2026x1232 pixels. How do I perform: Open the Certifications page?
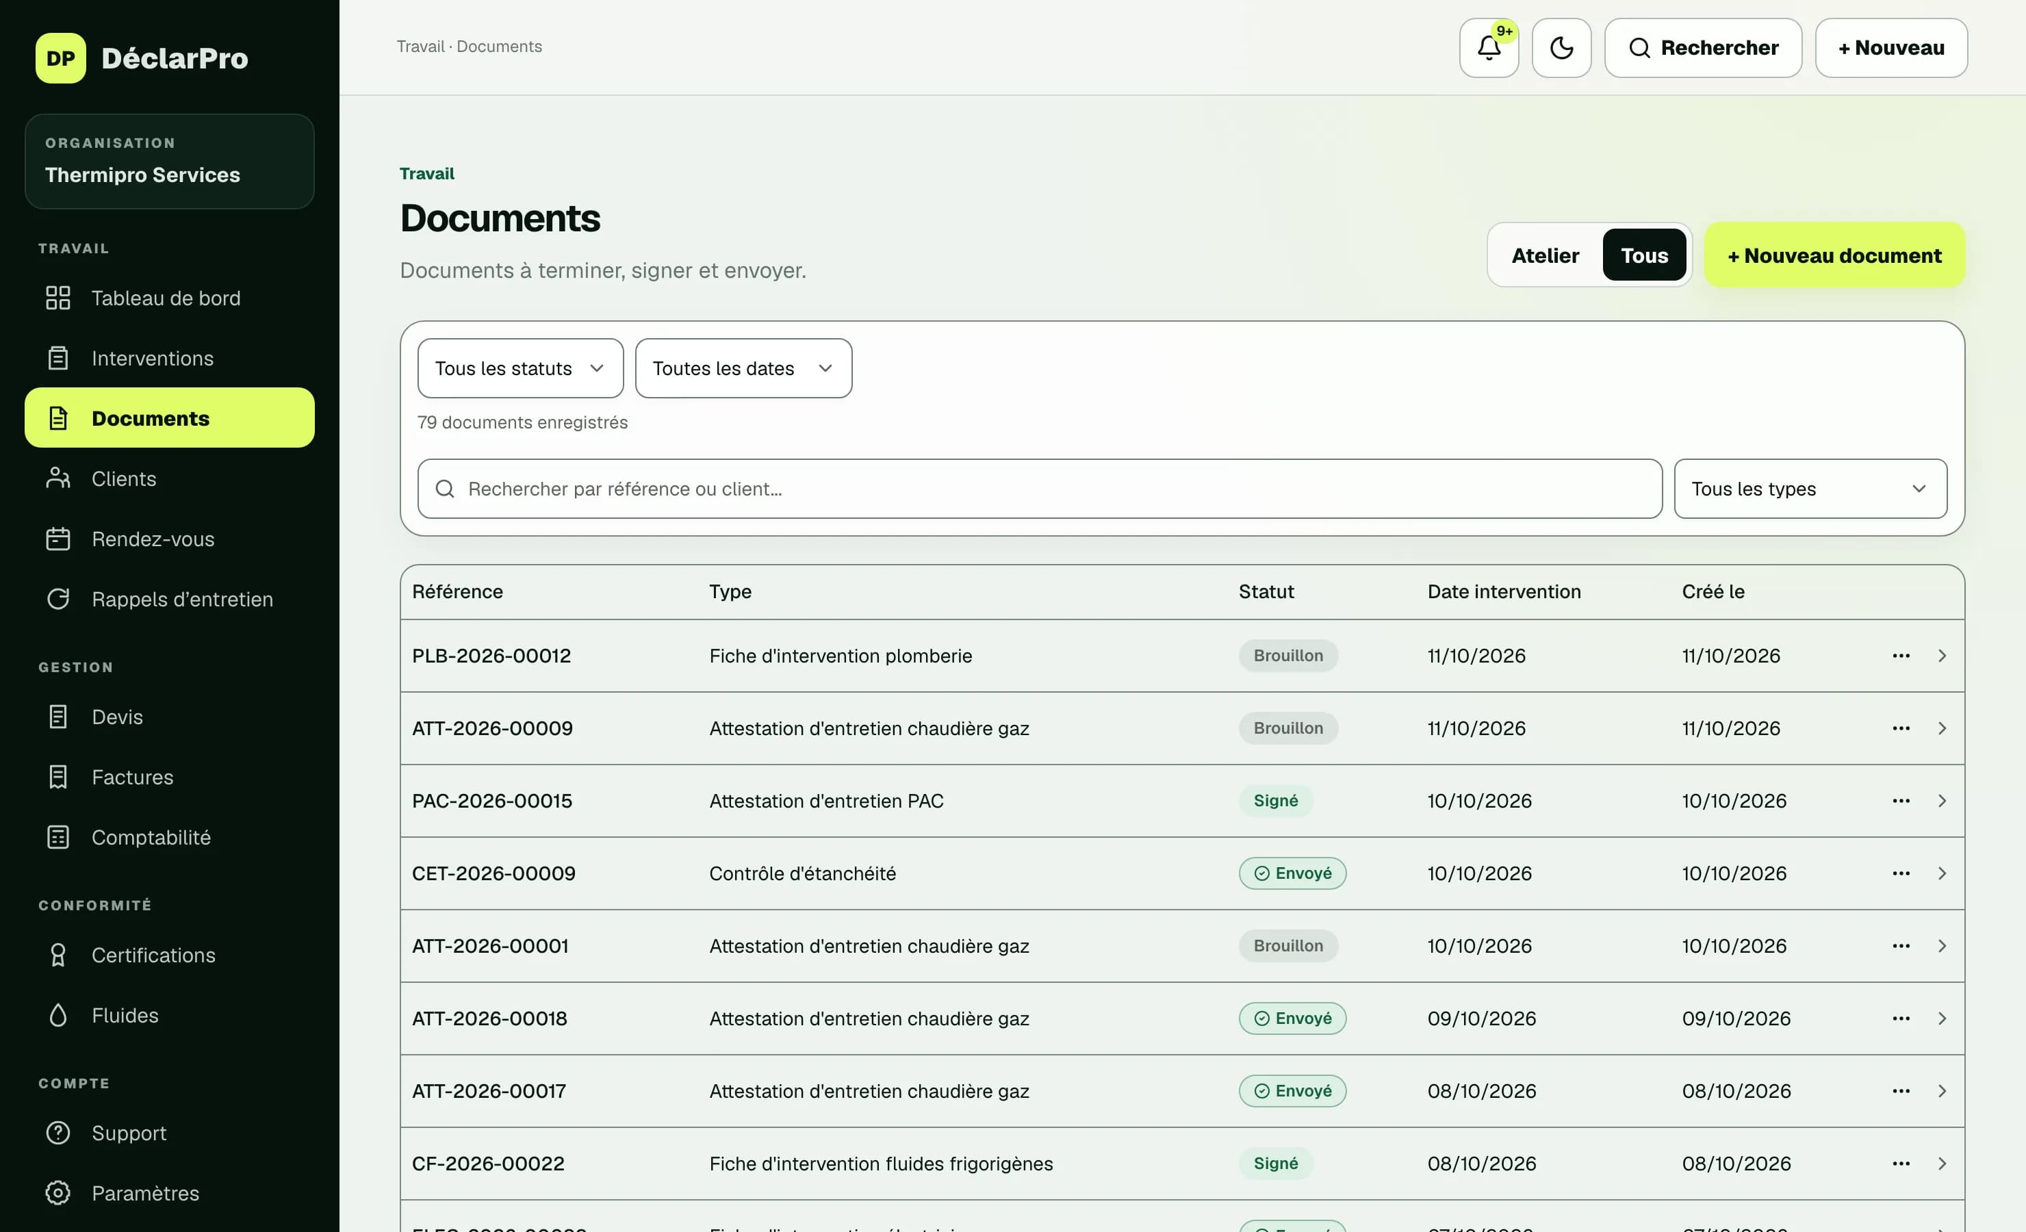pyautogui.click(x=169, y=954)
